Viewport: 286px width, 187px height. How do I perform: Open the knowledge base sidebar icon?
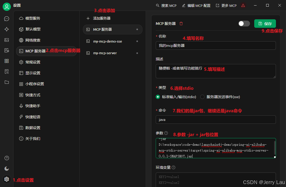click(x=7, y=71)
